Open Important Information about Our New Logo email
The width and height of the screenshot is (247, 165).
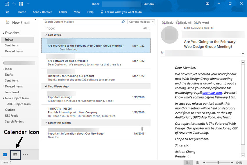[x=96, y=133]
